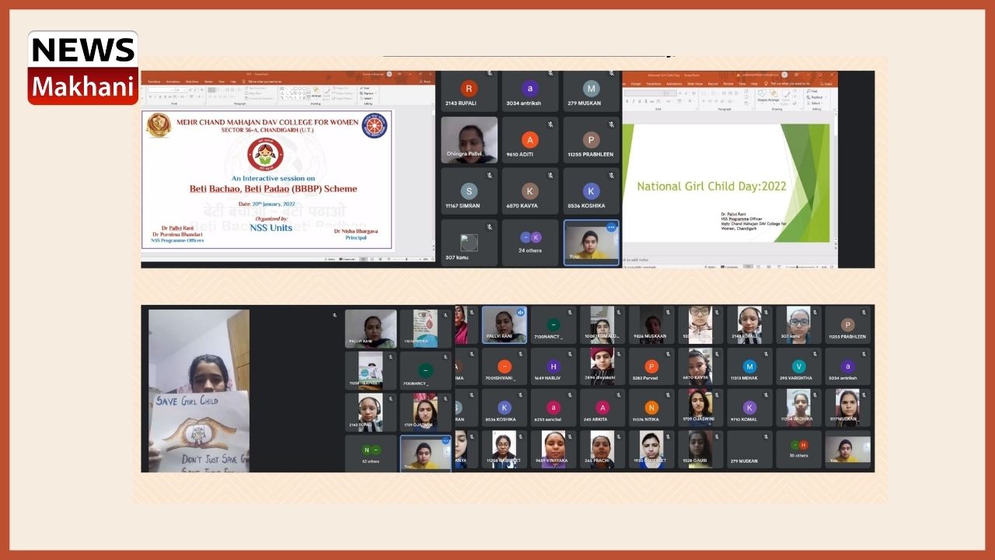Click the "35 others" participants tile
Viewport: 995px width, 560px height.
tap(799, 451)
